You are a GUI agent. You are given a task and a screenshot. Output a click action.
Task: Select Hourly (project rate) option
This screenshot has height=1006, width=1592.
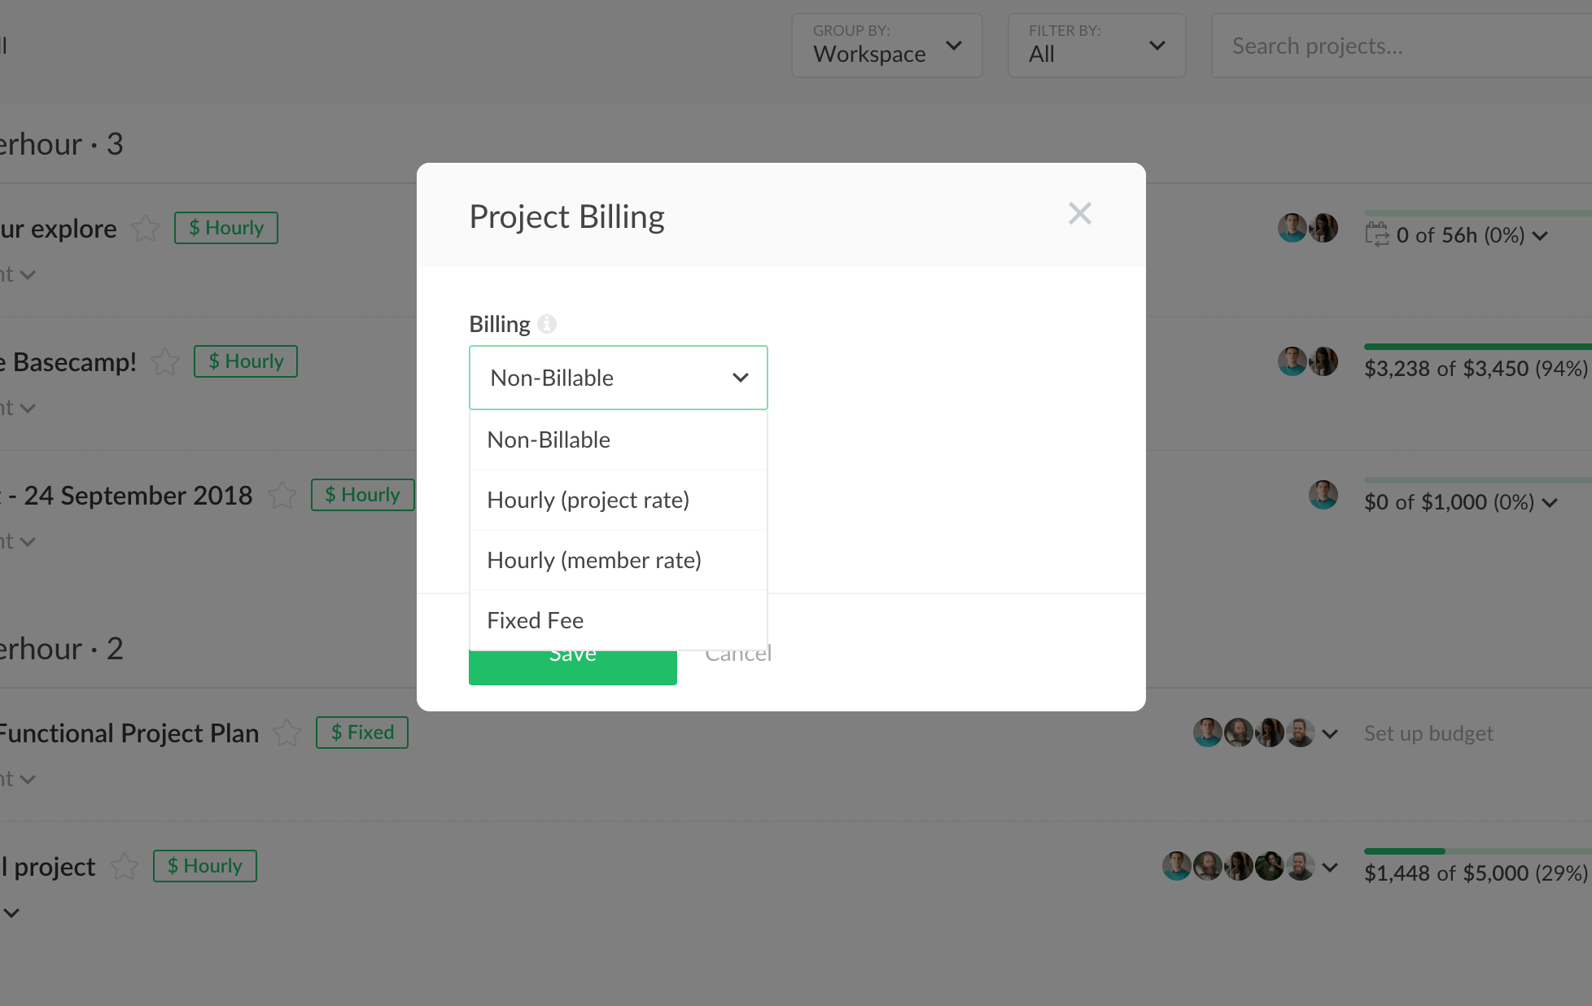tap(588, 500)
